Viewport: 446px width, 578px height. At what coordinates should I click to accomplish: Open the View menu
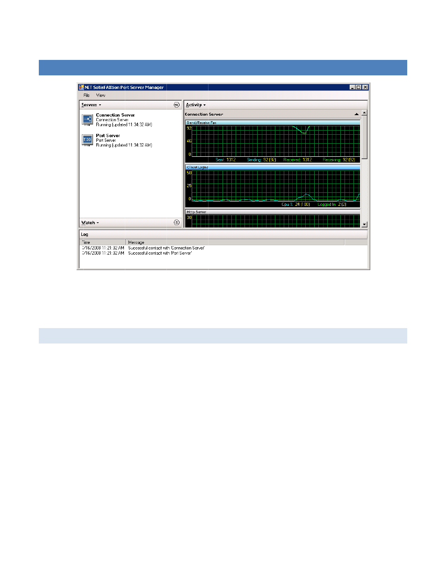[101, 95]
